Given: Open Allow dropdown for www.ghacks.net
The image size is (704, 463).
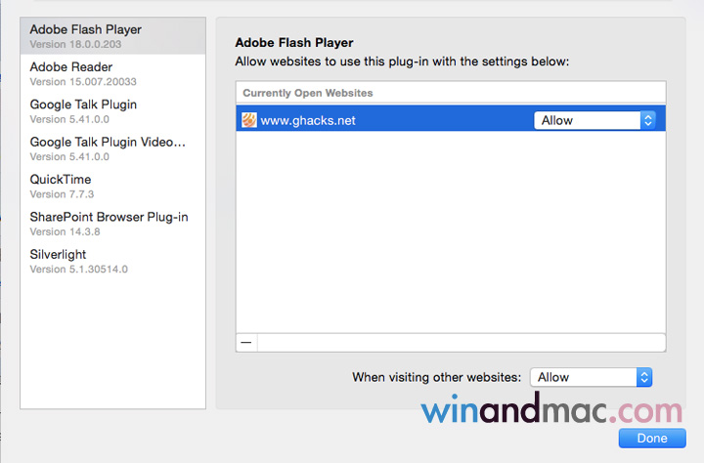Looking at the screenshot, I should (594, 120).
